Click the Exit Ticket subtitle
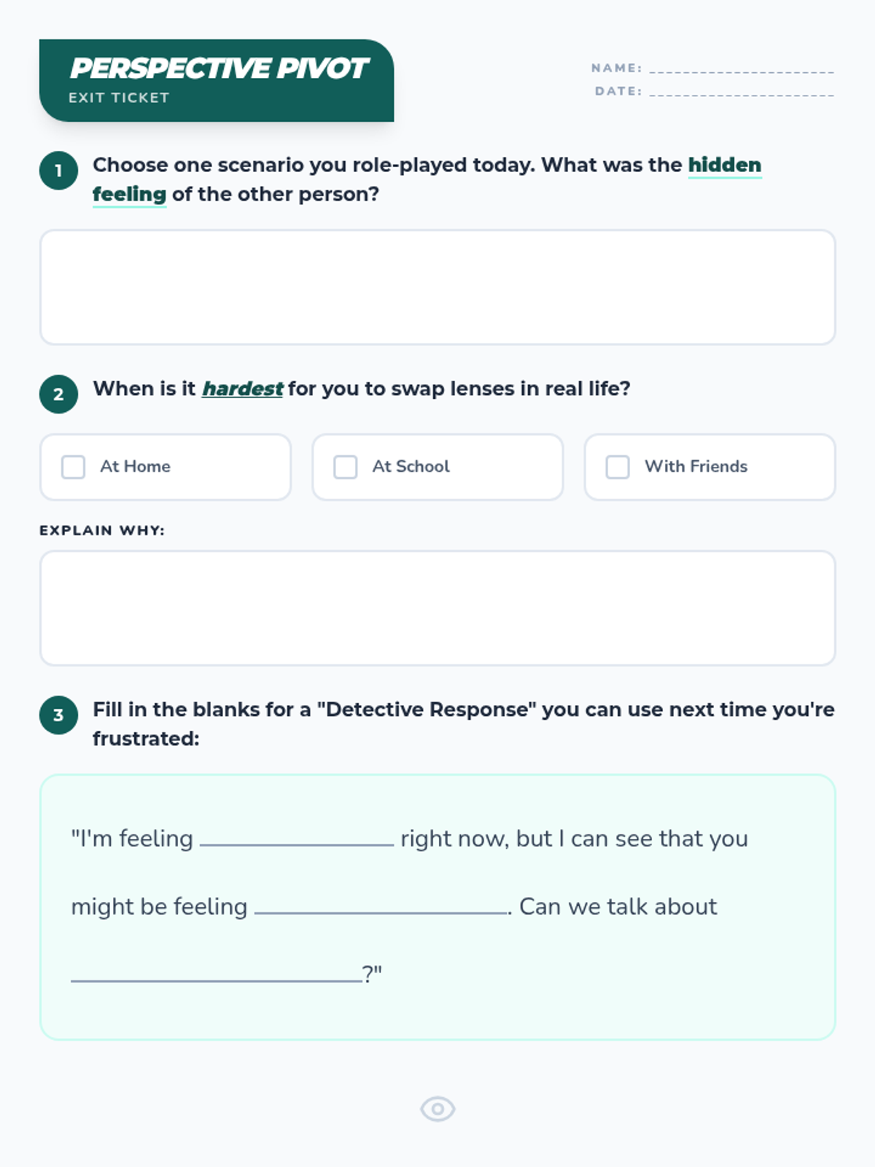 click(119, 98)
